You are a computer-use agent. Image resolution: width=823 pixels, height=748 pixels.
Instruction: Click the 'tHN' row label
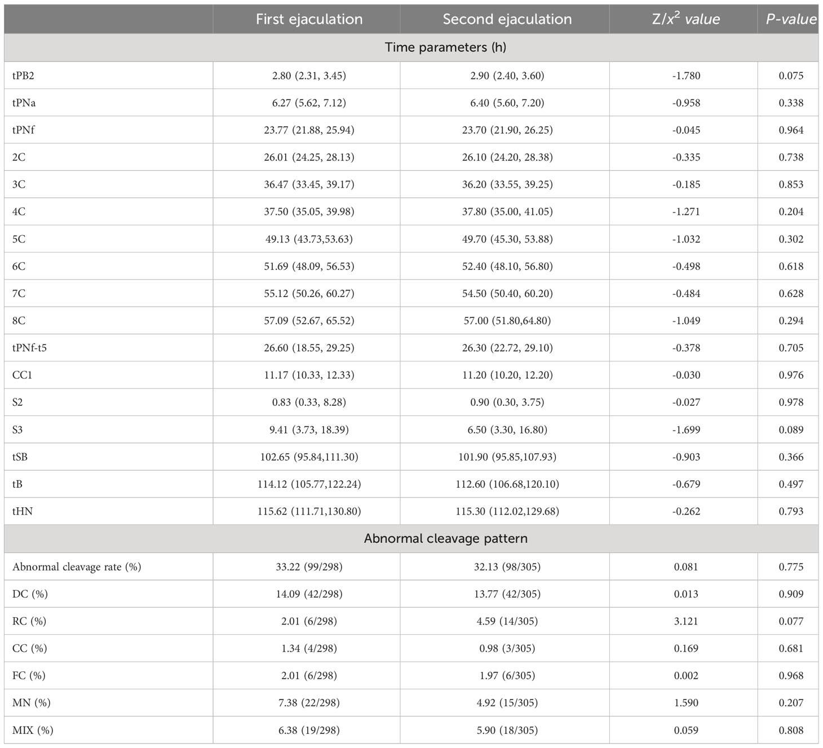tap(23, 511)
